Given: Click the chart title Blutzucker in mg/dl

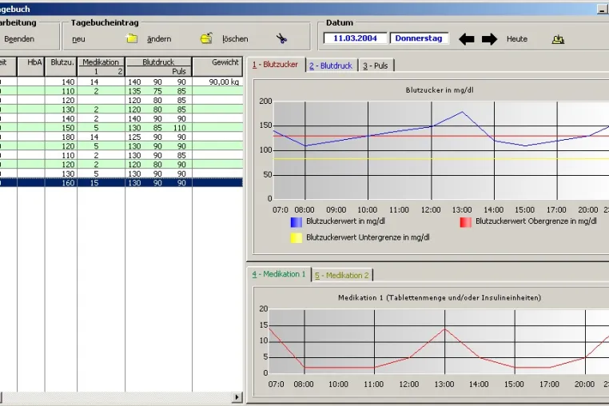Looking at the screenshot, I should coord(440,90).
